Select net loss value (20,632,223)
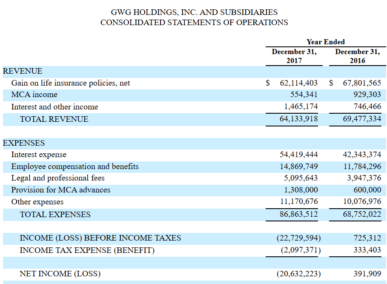This screenshot has width=387, height=284. [x=298, y=274]
